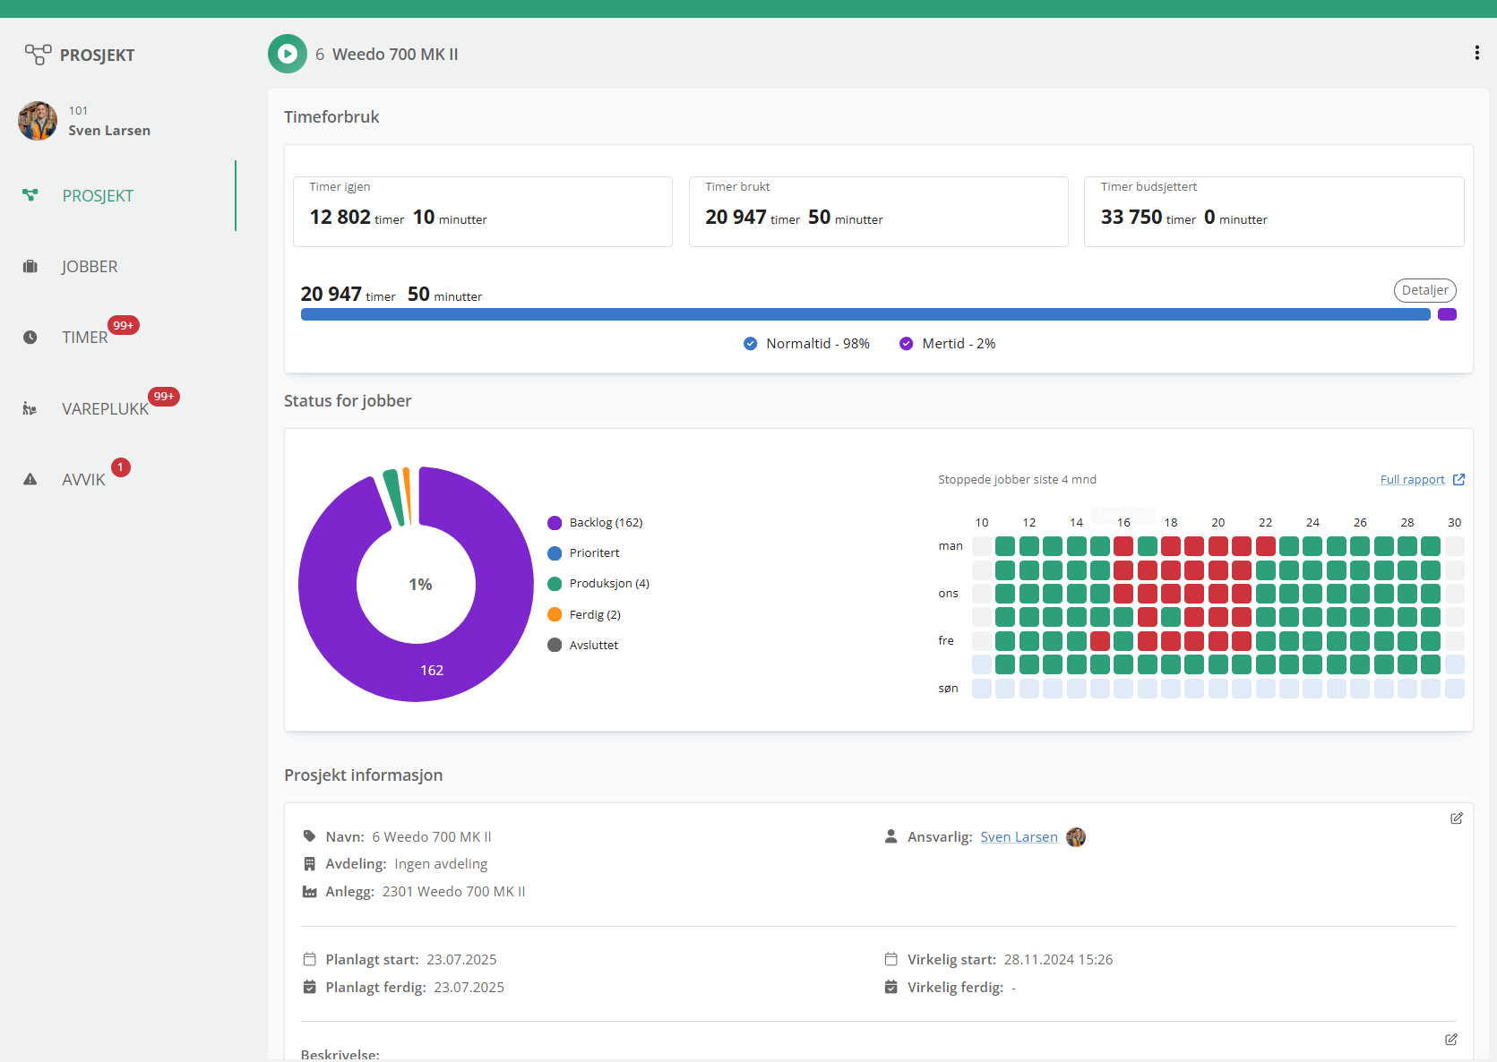Click the 99+ badge on VAREPLUKK
The height and width of the screenshot is (1062, 1497).
click(x=164, y=397)
